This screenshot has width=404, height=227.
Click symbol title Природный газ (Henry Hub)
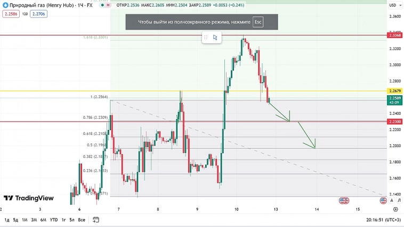[x=42, y=5]
